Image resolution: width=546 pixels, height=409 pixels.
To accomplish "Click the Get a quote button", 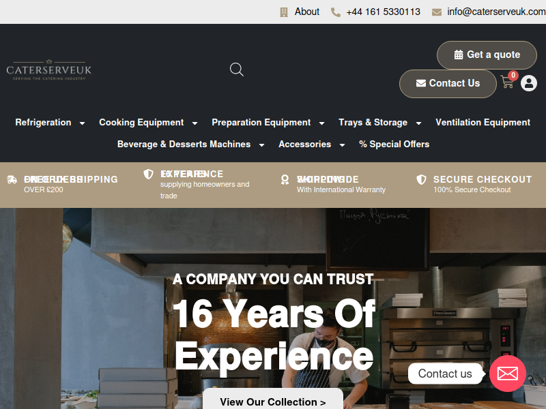I will tap(487, 55).
